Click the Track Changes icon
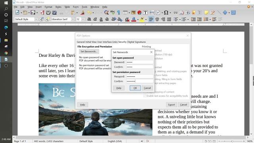254x143 pixels. [x=212, y=12]
